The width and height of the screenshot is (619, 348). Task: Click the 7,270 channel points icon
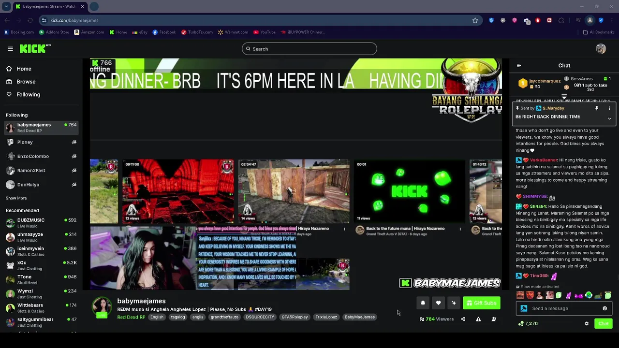(521, 324)
